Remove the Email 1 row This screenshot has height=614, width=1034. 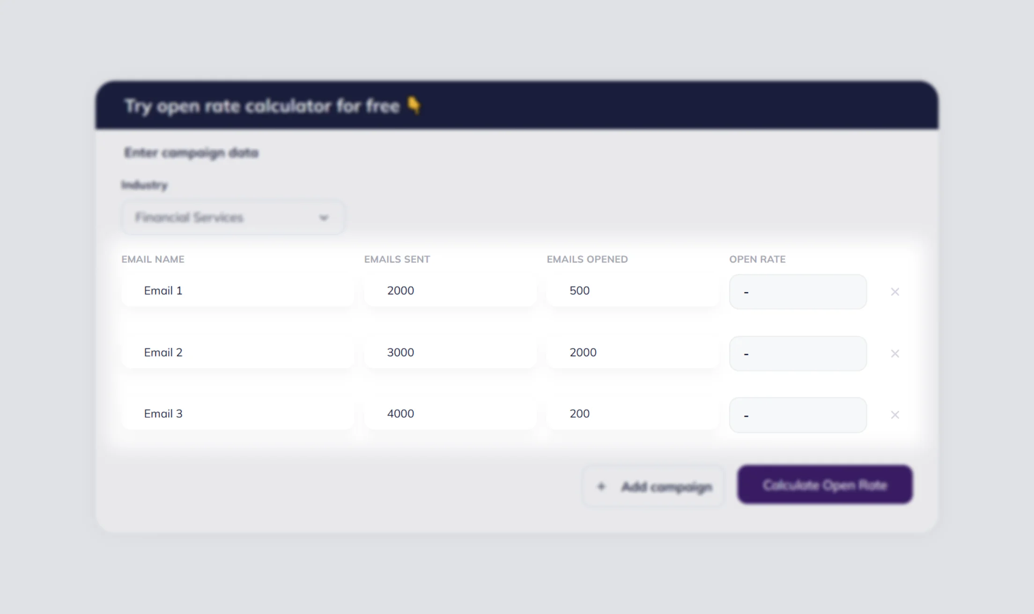click(894, 292)
